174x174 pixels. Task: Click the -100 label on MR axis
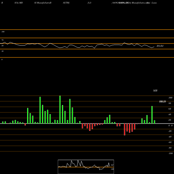pos(171,153)
